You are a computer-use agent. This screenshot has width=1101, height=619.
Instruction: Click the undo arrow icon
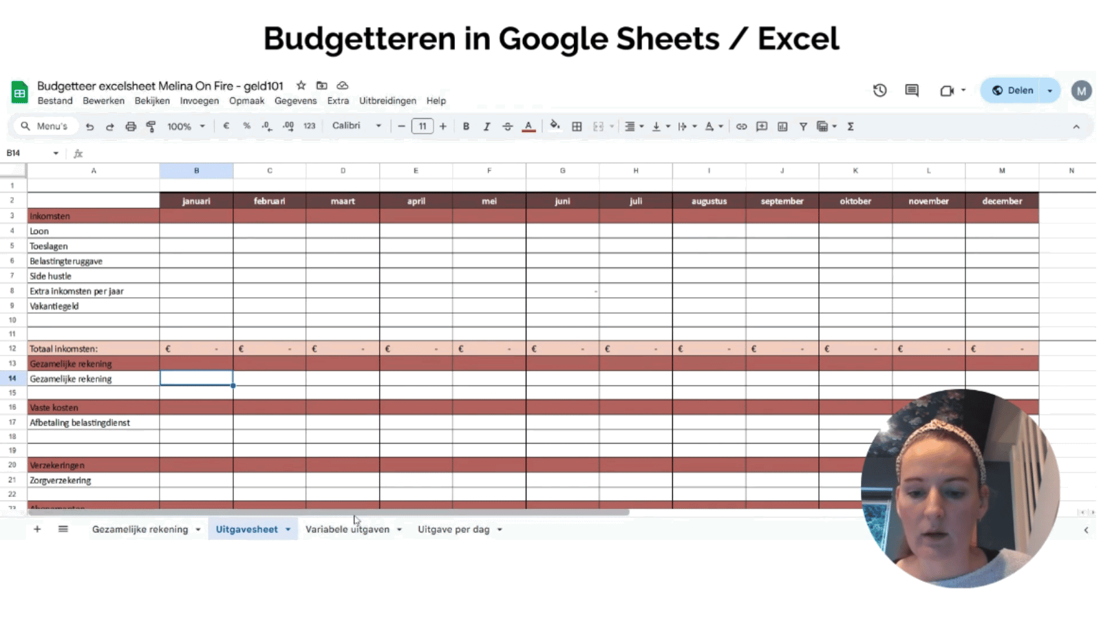[89, 127]
